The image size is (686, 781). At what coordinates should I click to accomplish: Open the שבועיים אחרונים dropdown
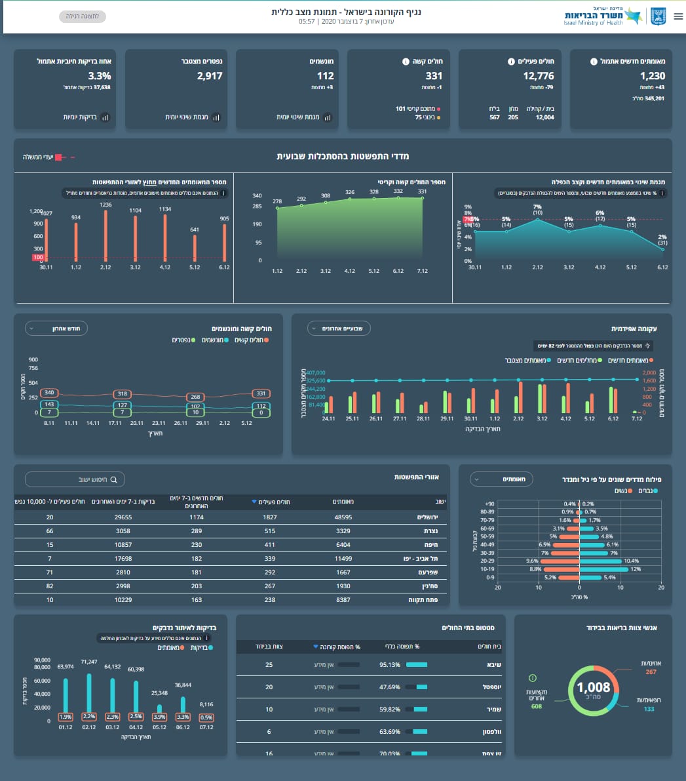tap(339, 328)
